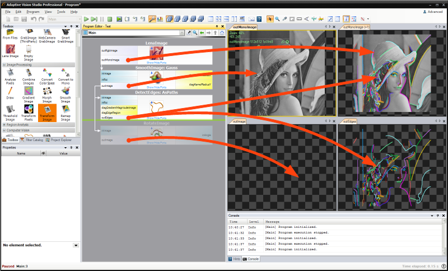Click the Lena Image toolbox item
Screen dimensions: 448x271
[x=10, y=52]
